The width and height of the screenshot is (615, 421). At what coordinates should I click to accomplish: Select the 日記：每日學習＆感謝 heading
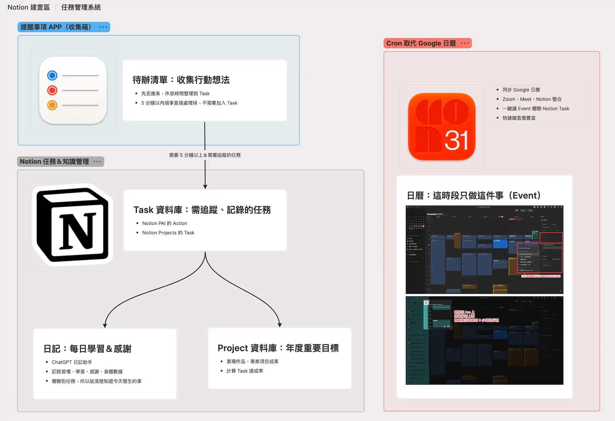[88, 349]
